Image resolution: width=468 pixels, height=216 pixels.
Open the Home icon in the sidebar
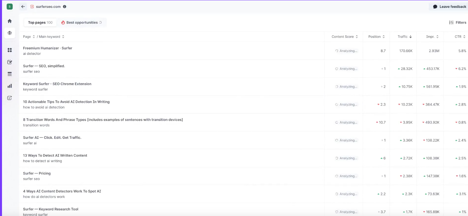click(10, 21)
